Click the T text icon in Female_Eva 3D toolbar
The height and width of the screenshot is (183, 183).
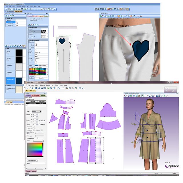[162, 96]
